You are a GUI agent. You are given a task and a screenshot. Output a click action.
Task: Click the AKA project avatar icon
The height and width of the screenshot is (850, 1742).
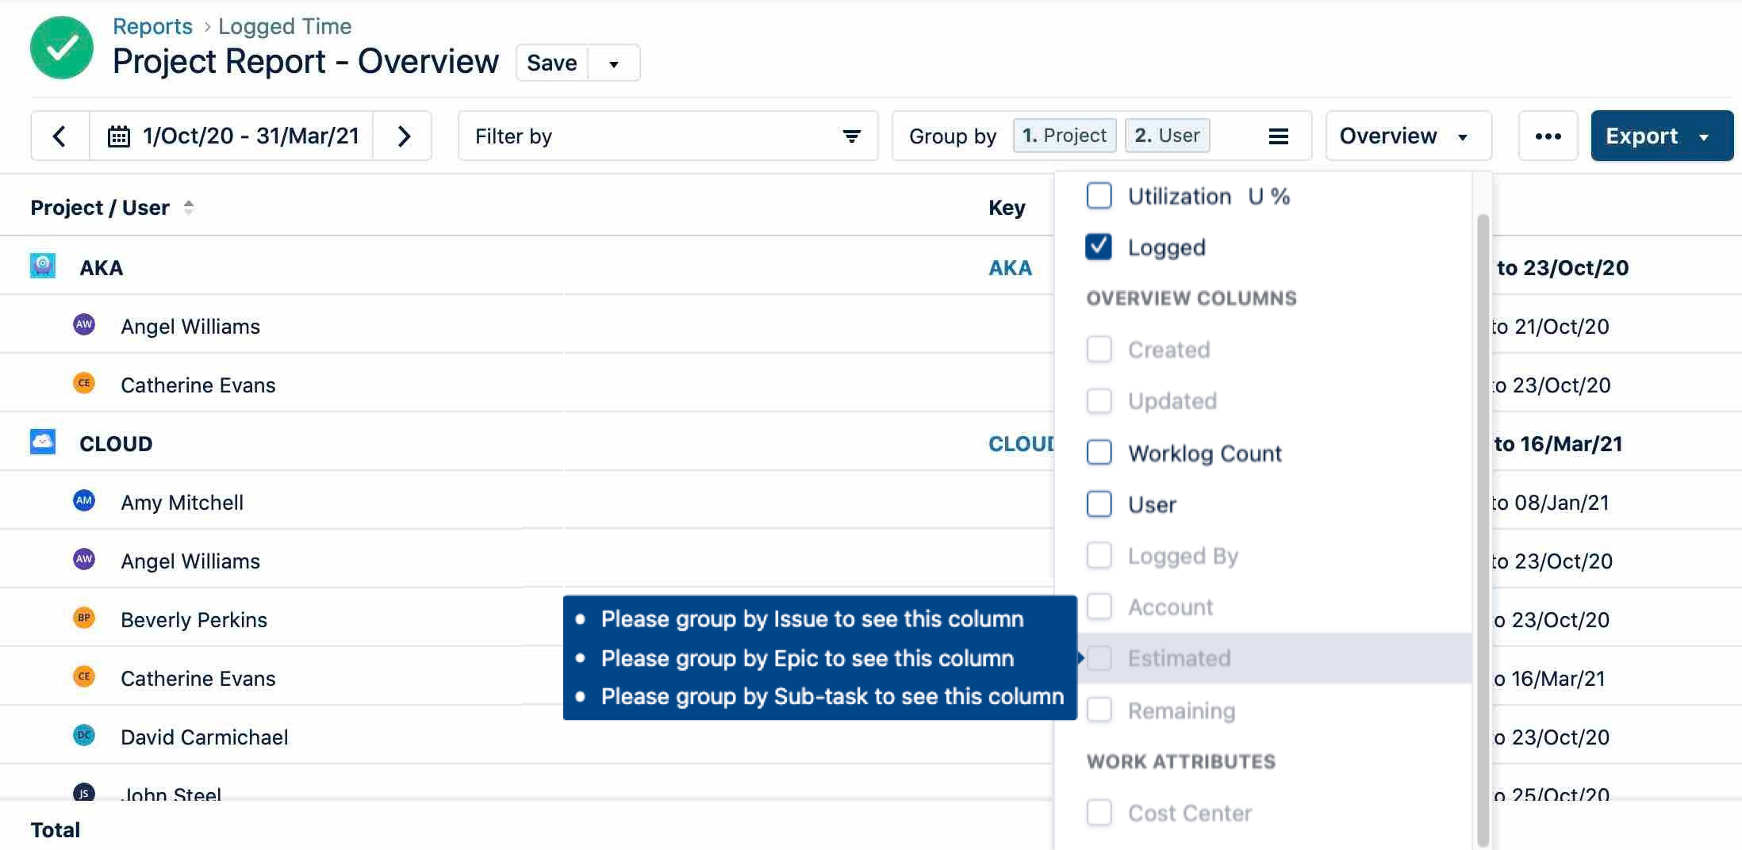(43, 266)
